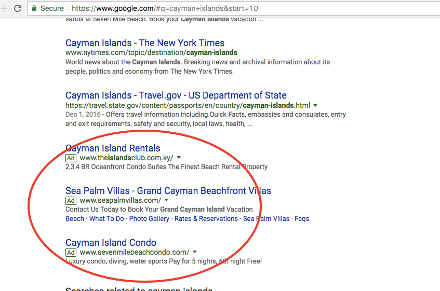Click the green secure padlock icon

click(x=34, y=8)
